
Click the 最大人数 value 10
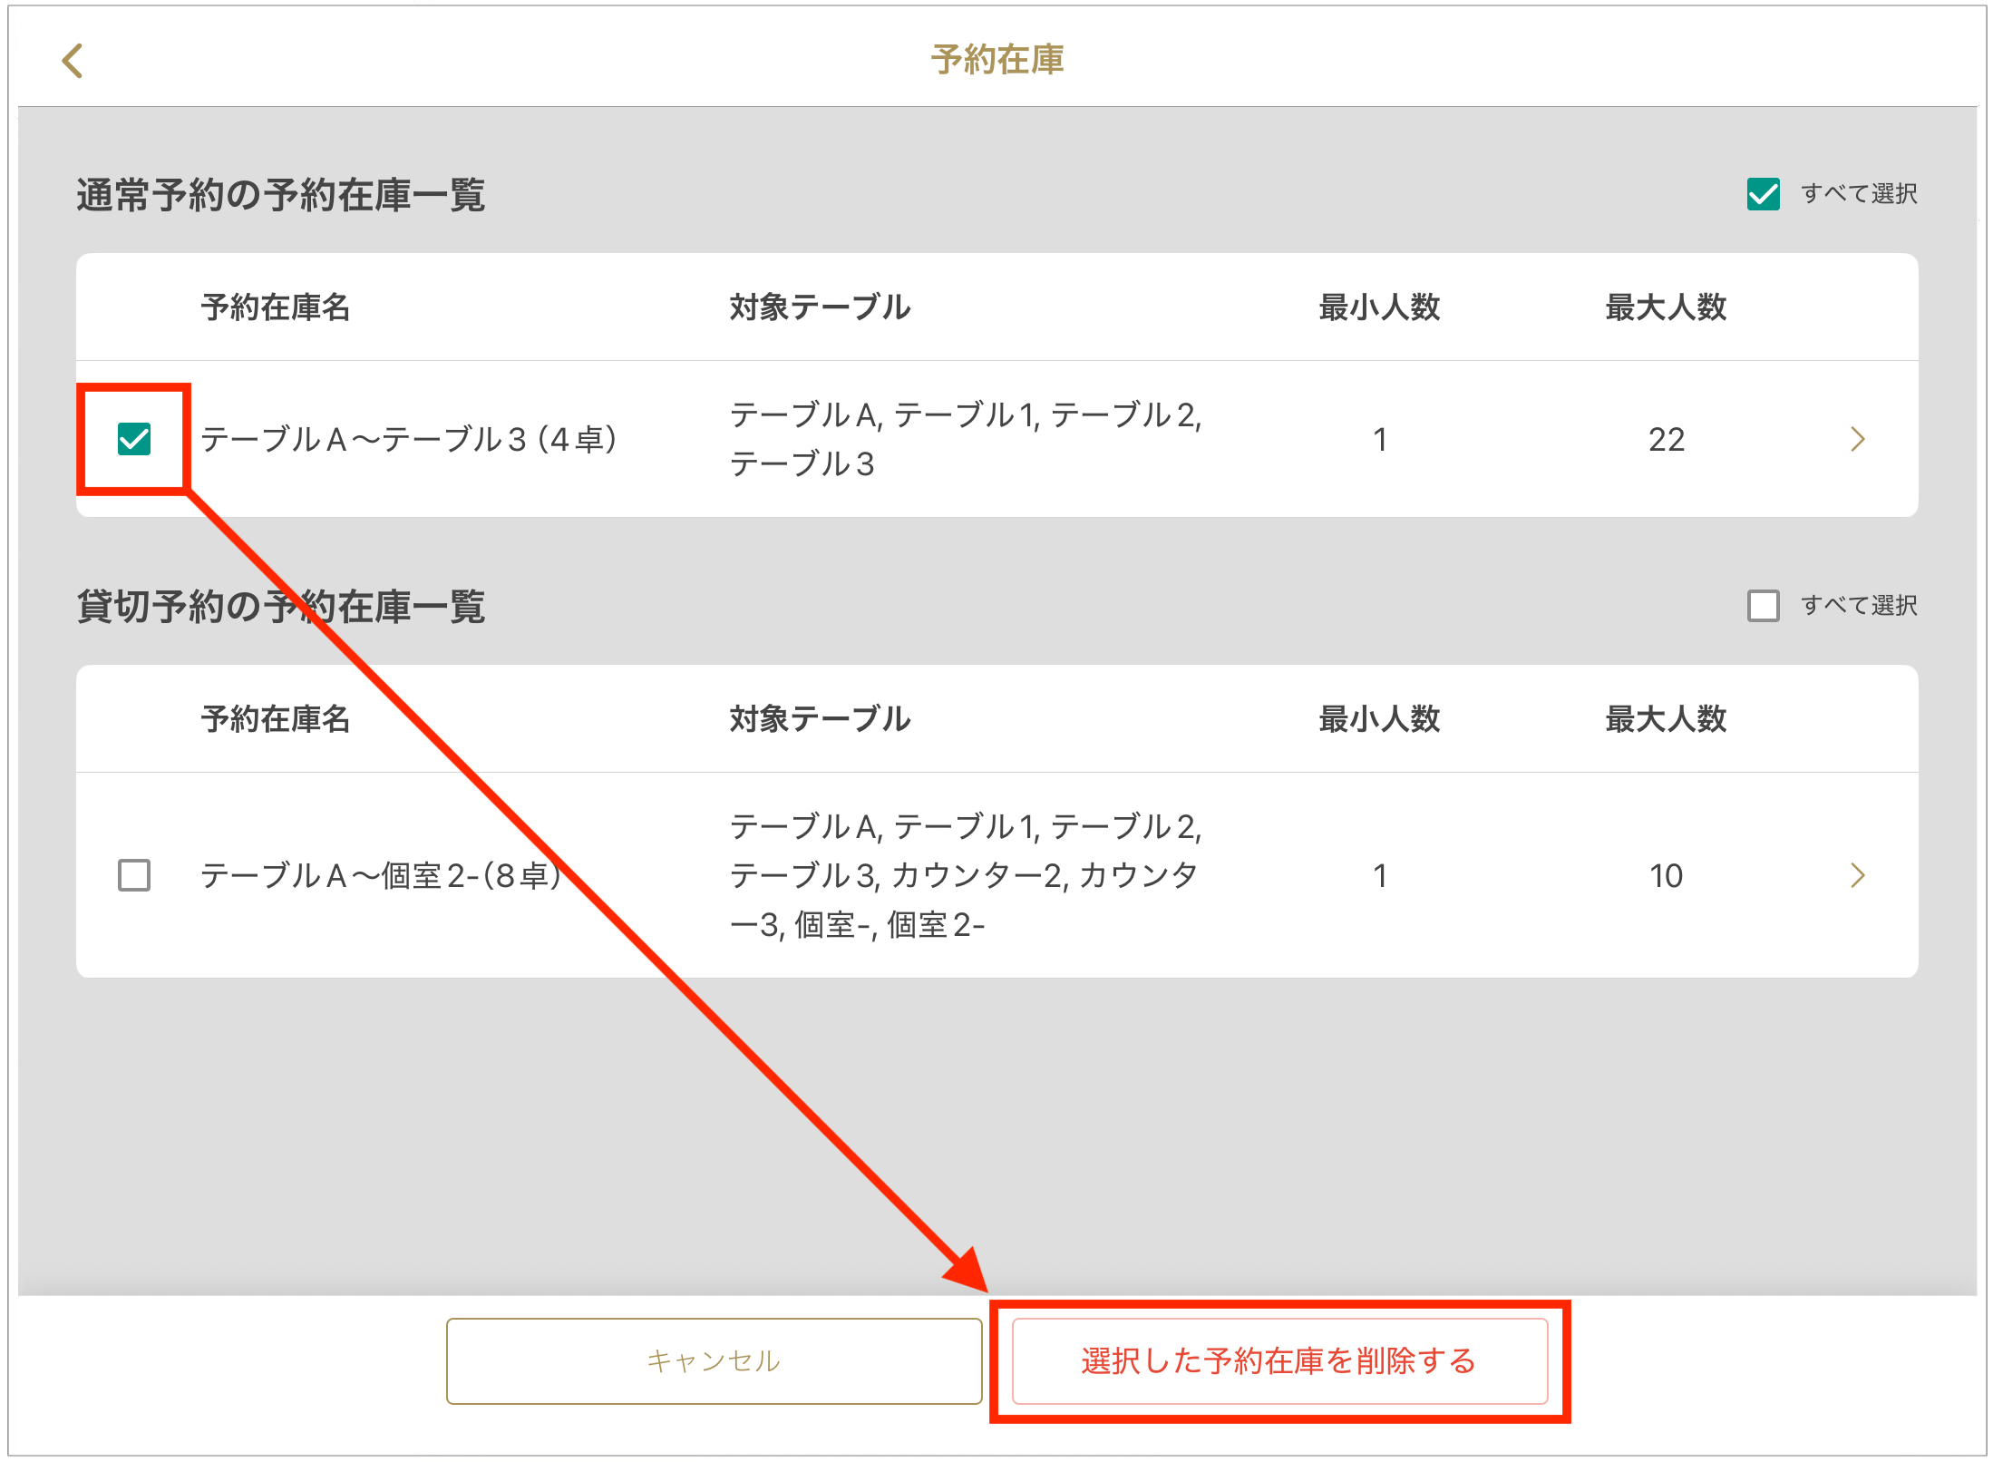coord(1666,875)
